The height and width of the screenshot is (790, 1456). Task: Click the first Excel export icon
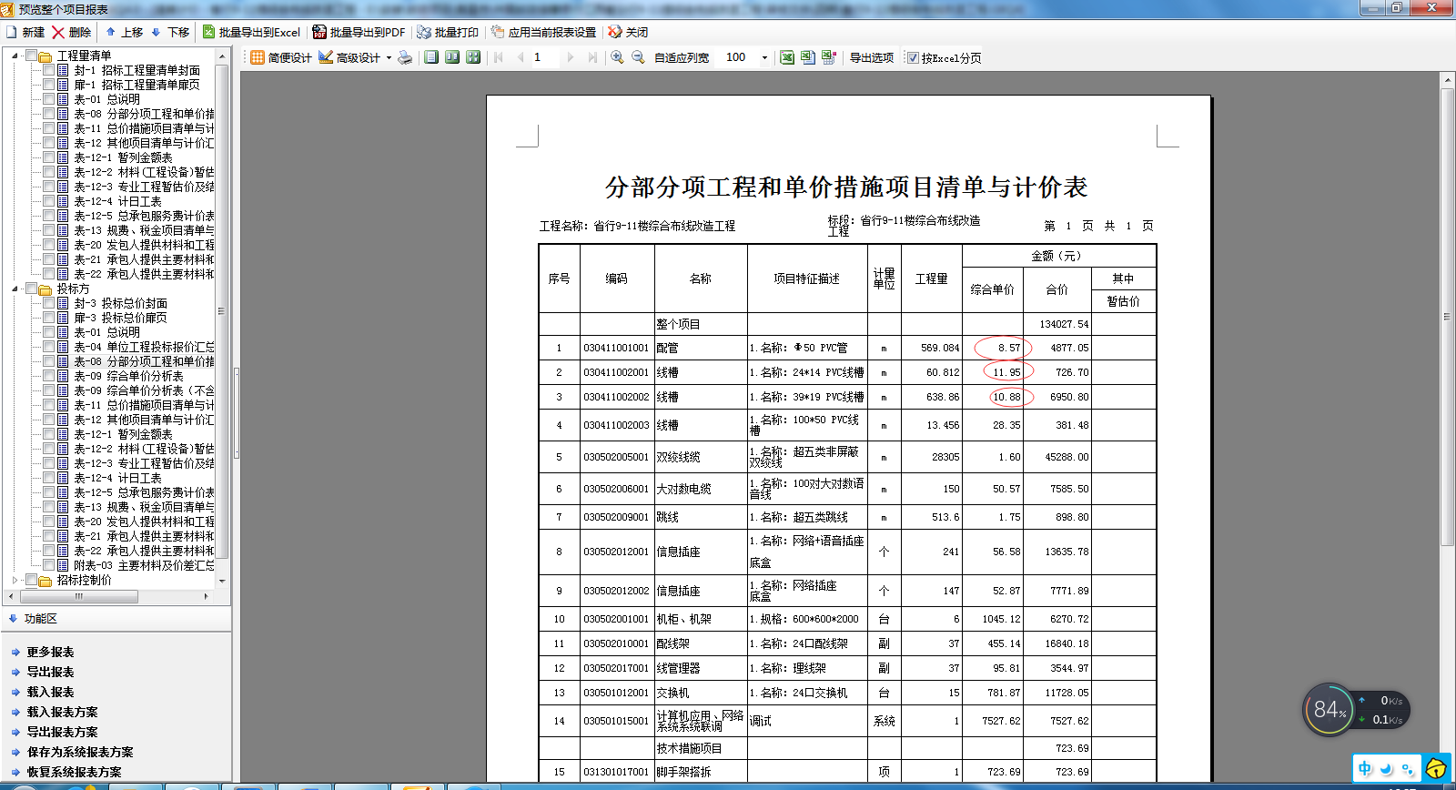pos(787,57)
